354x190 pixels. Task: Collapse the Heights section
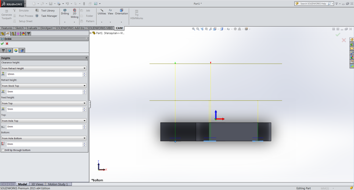86,58
